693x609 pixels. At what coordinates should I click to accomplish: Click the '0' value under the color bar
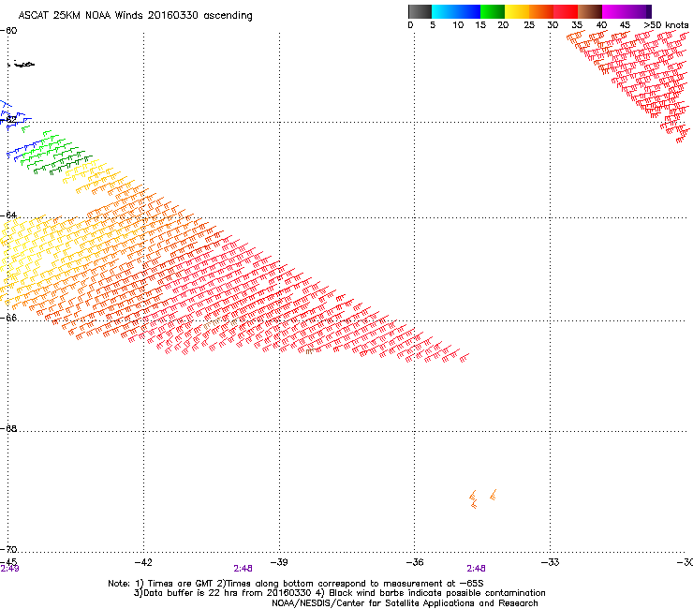click(x=410, y=25)
